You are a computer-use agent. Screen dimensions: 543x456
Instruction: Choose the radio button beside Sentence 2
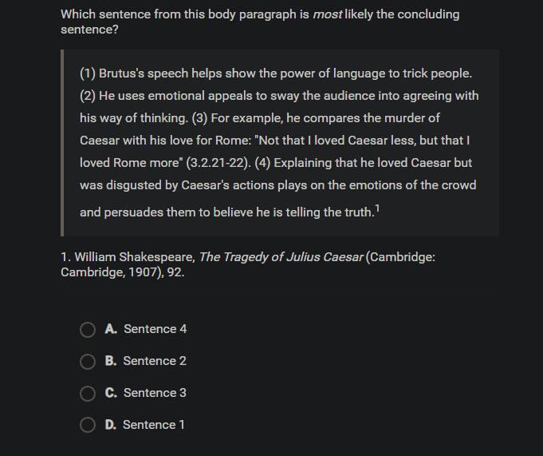pyautogui.click(x=88, y=361)
